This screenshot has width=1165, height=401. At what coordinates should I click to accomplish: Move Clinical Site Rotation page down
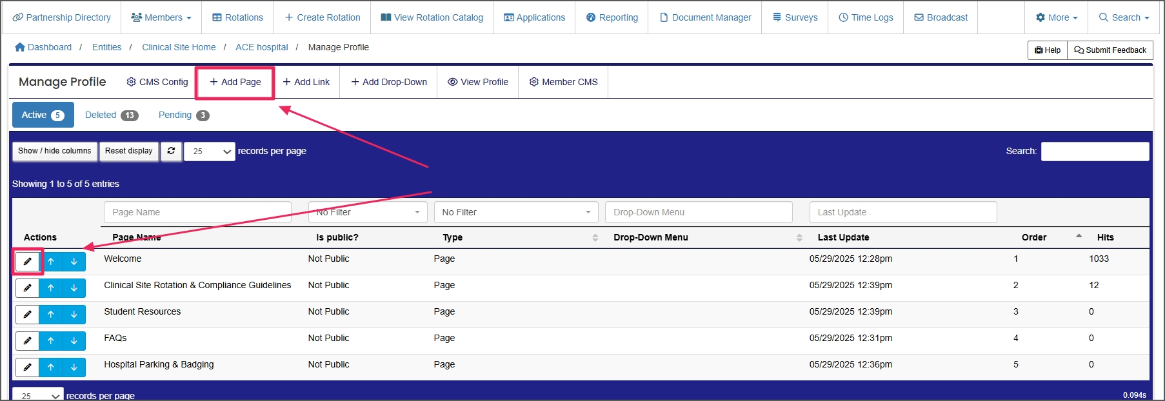click(74, 288)
